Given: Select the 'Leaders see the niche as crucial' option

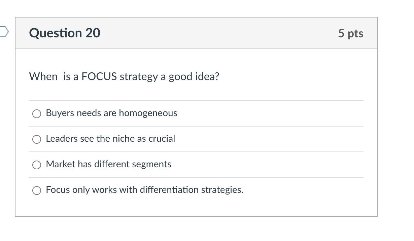Looking at the screenshot, I should point(37,139).
